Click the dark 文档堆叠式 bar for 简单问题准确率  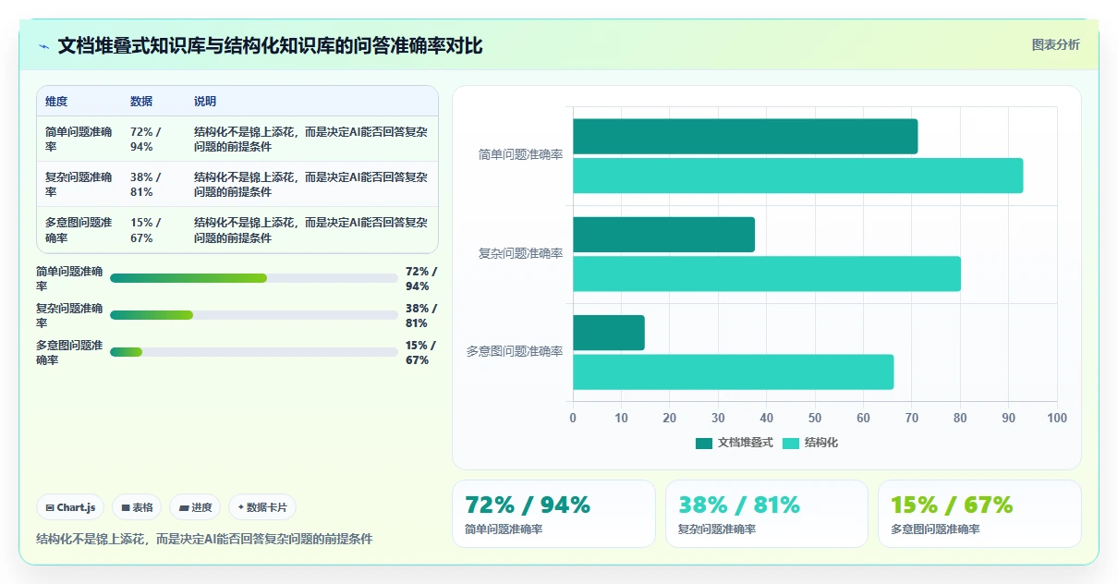pyautogui.click(x=746, y=136)
